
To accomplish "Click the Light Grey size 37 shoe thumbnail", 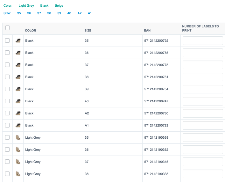I will (x=18, y=162).
